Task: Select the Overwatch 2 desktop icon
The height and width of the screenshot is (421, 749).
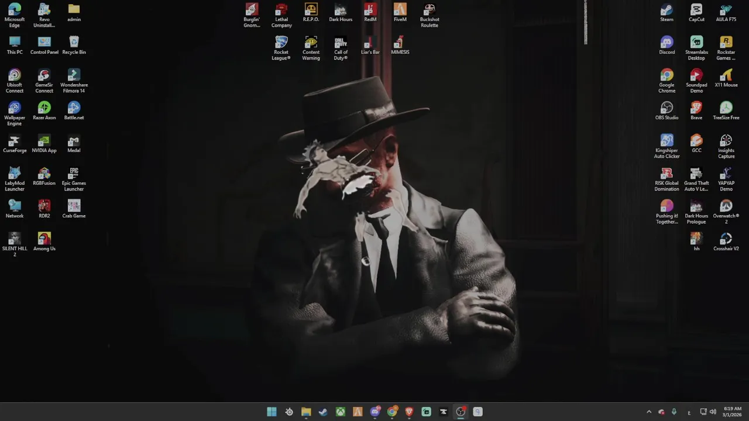Action: [x=726, y=212]
